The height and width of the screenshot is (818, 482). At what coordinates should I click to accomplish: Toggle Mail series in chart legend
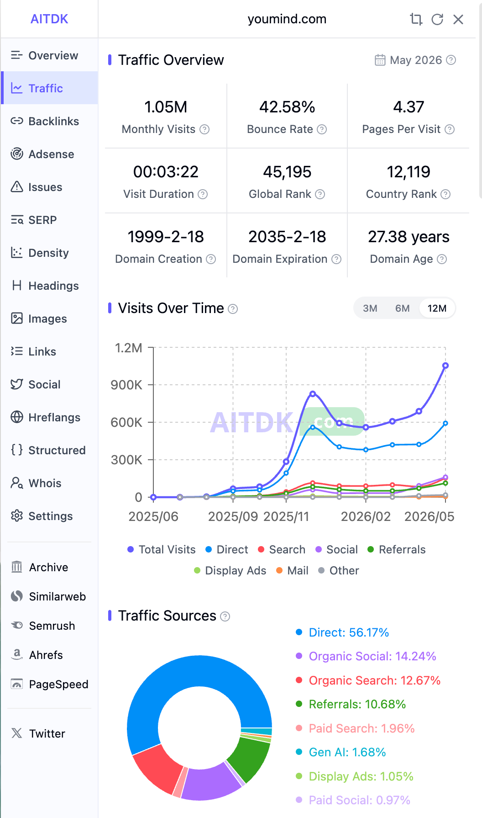292,571
